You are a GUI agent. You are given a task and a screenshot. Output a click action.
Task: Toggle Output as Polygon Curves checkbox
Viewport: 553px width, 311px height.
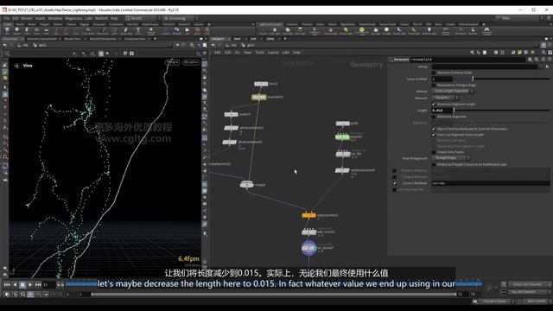434,164
